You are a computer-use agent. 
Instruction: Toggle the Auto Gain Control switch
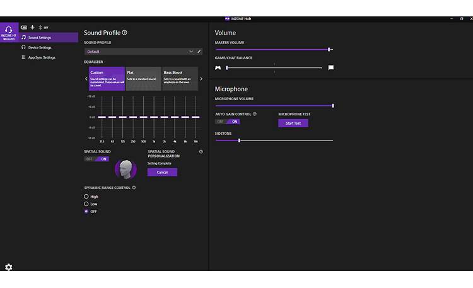pos(228,122)
